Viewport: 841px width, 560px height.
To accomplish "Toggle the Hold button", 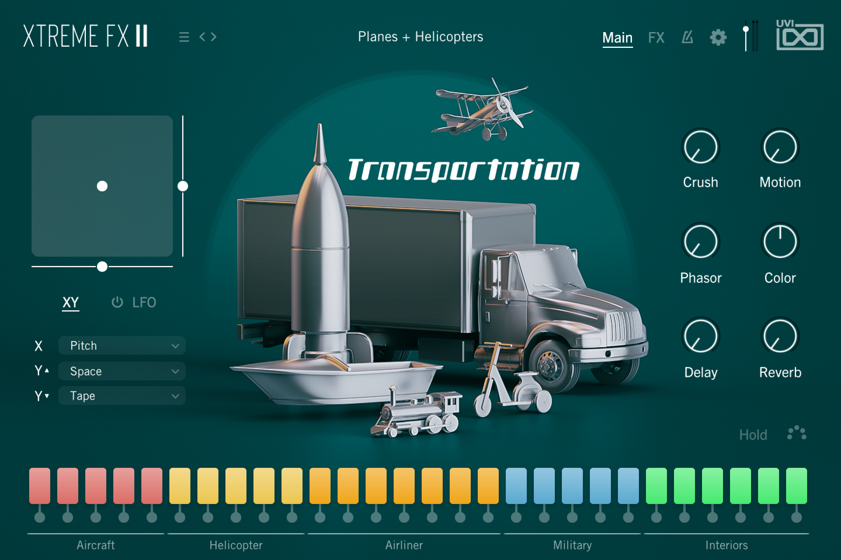I will pos(753,435).
